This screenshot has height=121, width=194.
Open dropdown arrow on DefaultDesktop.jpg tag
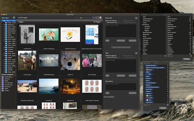pyautogui.click(x=159, y=87)
